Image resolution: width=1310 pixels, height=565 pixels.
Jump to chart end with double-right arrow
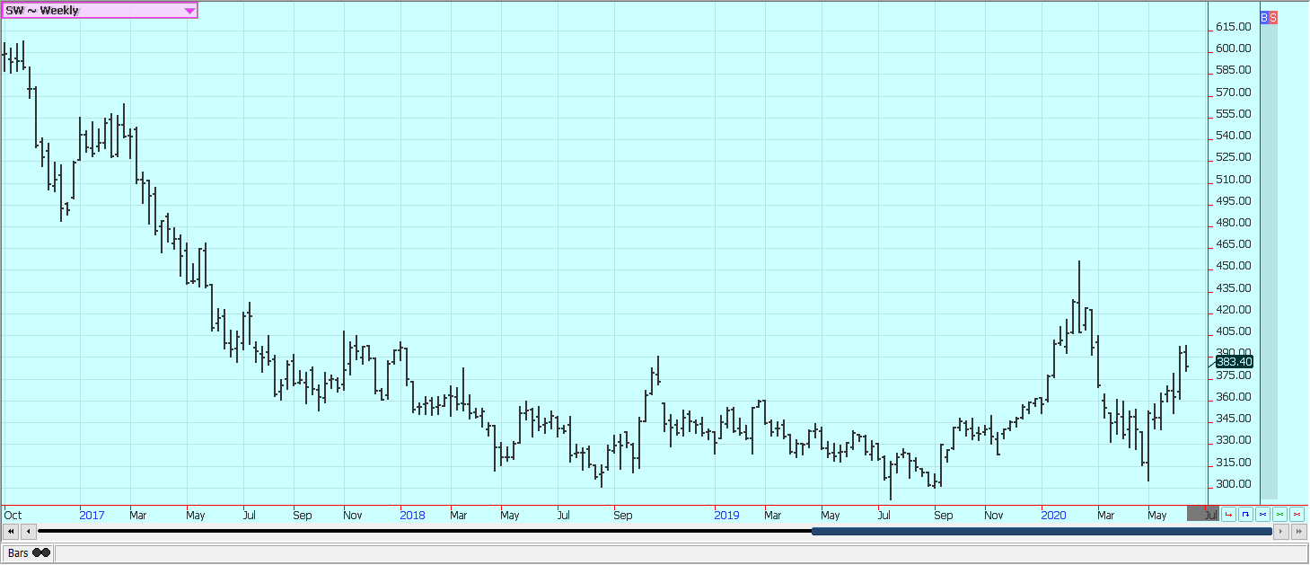point(1299,532)
